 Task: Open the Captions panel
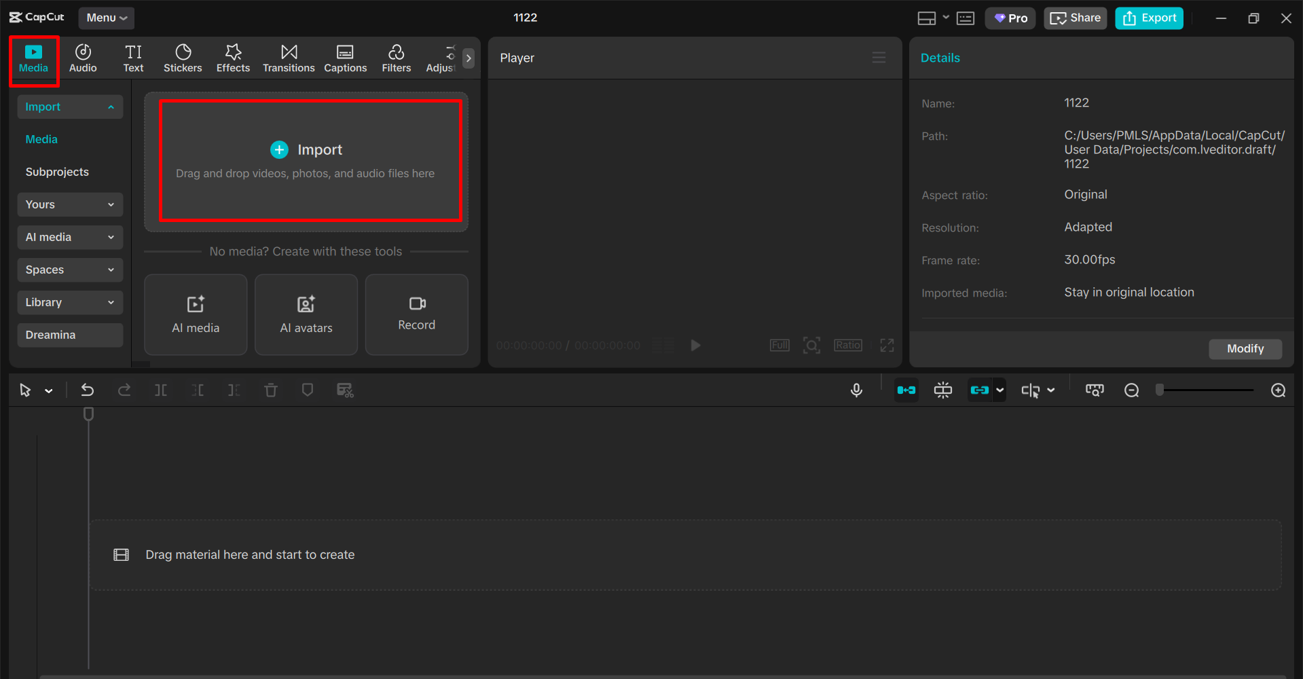point(345,57)
